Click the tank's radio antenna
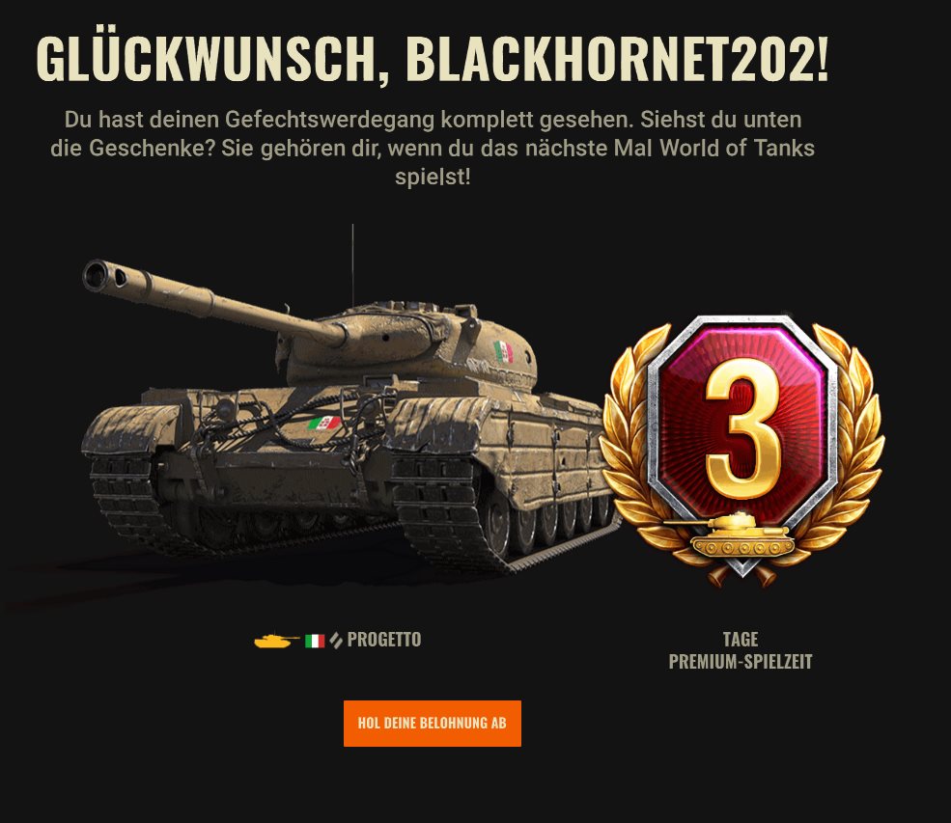 point(353,266)
